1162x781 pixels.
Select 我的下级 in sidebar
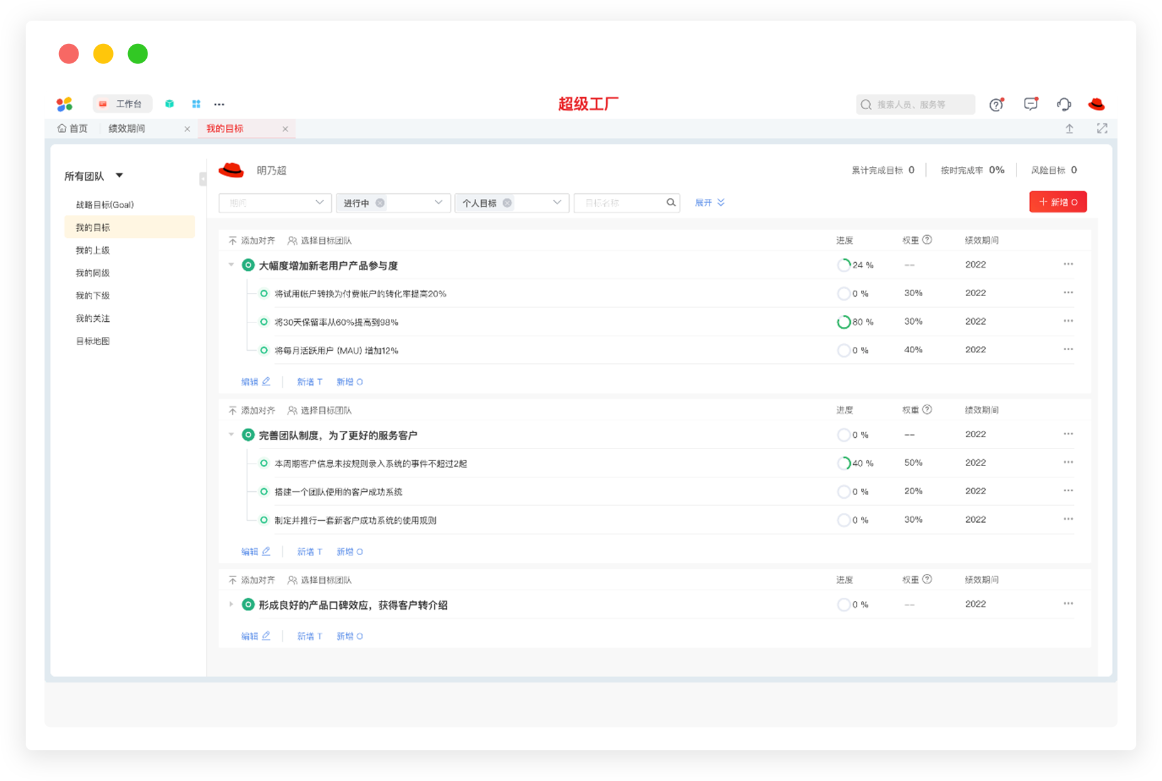(93, 295)
